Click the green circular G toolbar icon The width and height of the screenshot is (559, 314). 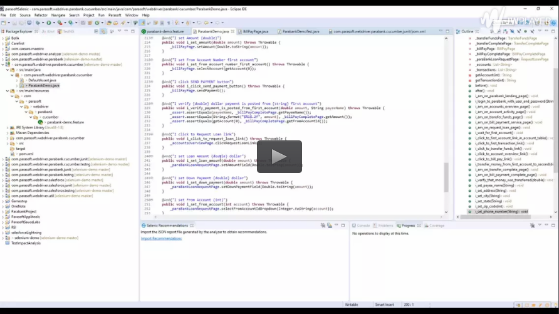pos(97,23)
